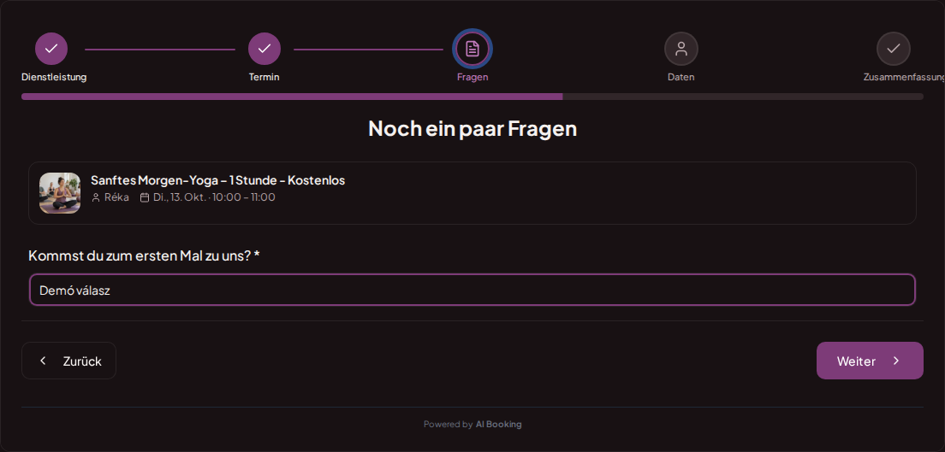Click the Dienstleistung step checkmark circle
Viewport: 945px width, 452px height.
51,49
